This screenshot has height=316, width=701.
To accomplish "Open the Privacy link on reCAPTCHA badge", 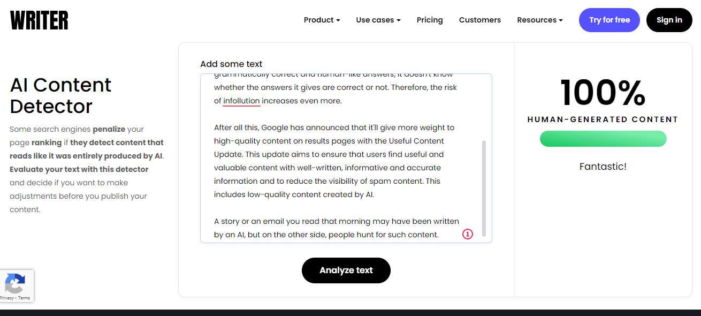I will (7, 297).
